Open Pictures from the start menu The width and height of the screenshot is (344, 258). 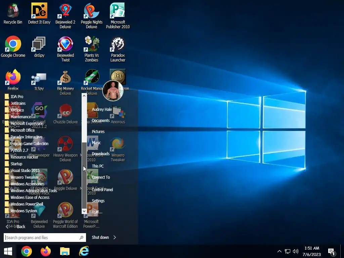pos(98,131)
